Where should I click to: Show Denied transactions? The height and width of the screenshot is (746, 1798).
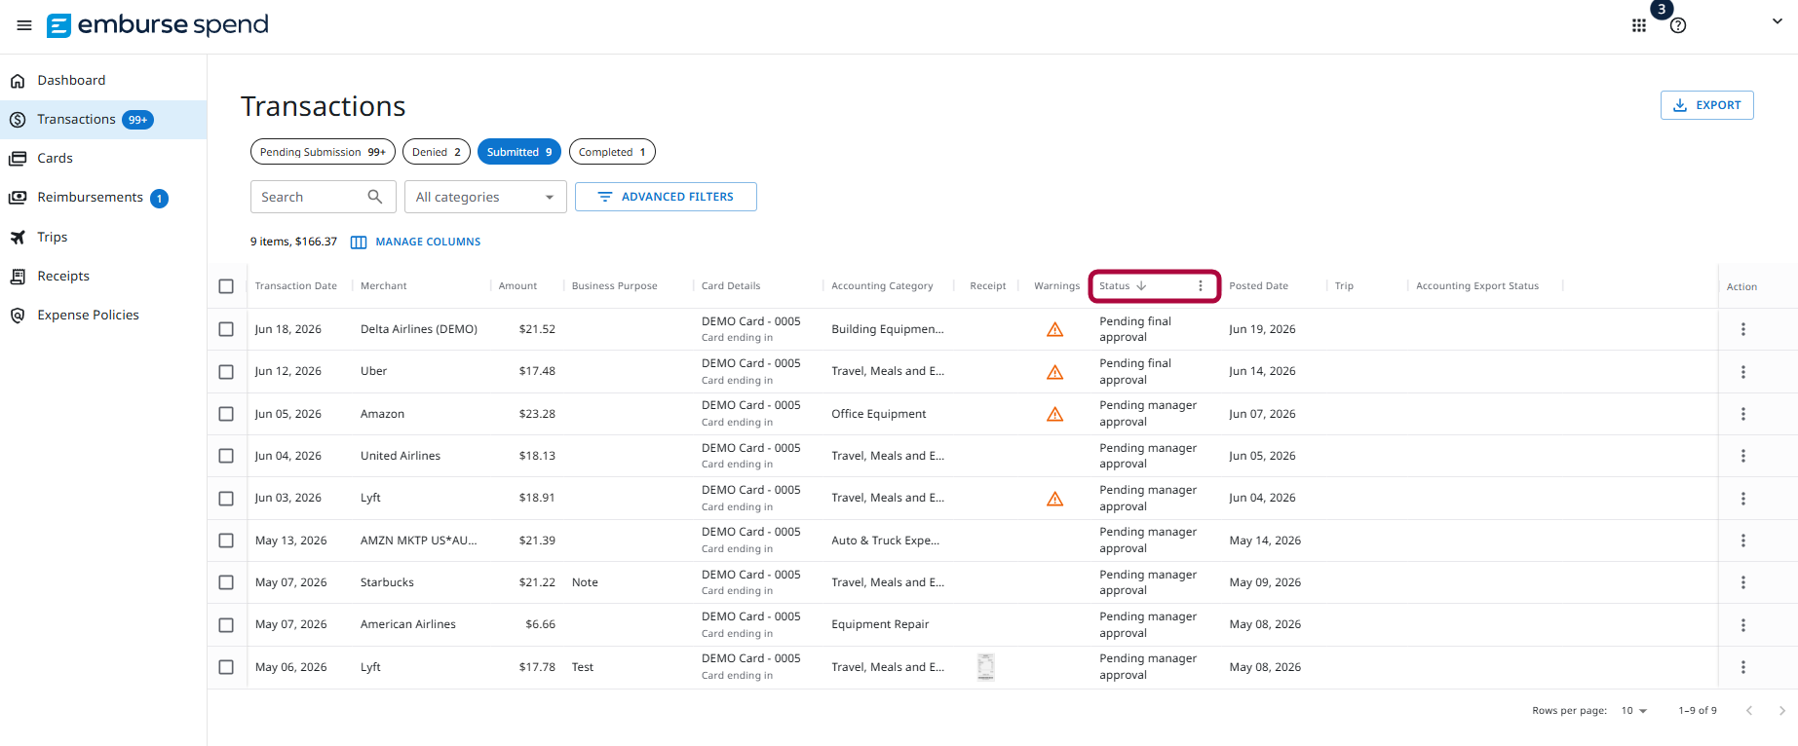[437, 152]
